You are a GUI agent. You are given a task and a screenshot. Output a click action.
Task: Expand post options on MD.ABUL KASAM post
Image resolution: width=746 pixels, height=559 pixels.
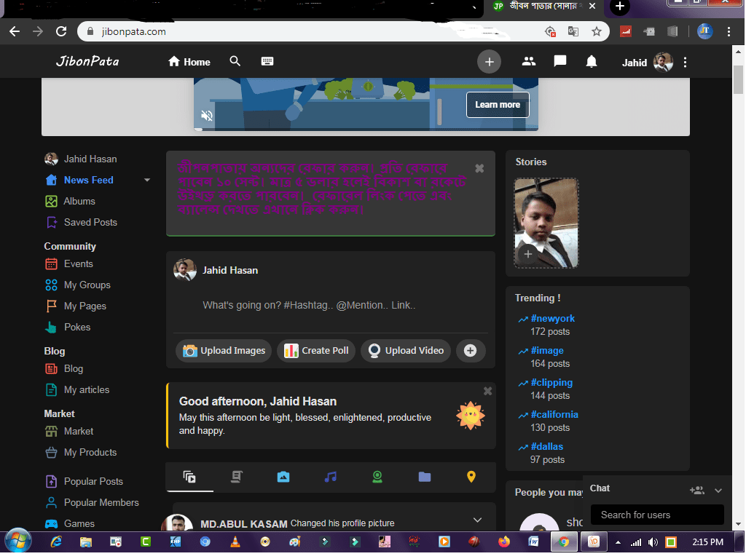tap(478, 520)
